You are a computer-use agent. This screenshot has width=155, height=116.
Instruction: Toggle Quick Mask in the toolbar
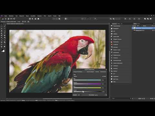pos(66,19)
